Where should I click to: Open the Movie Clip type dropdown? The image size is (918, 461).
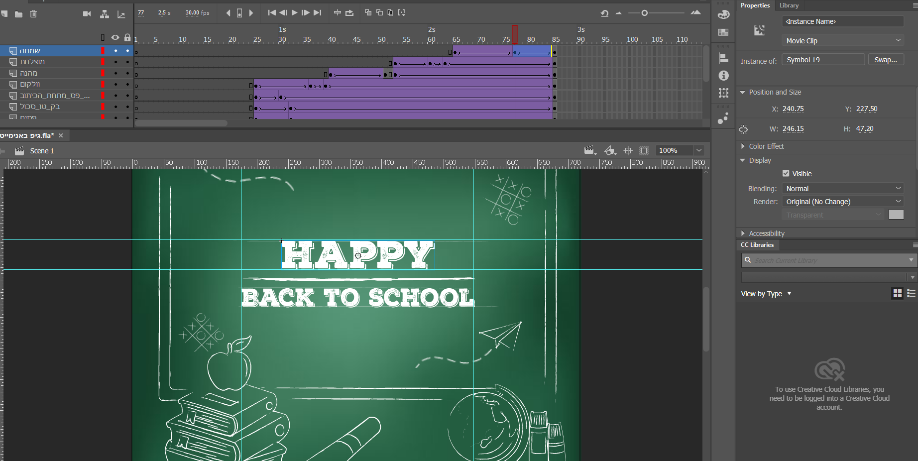(842, 41)
